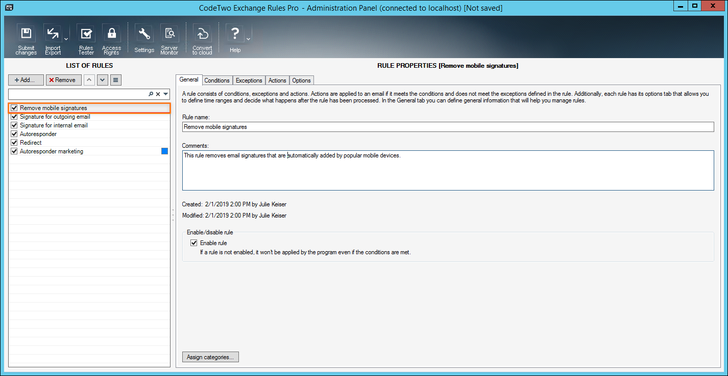Viewport: 728px width, 376px height.
Task: Select the Remove mobile signatures rule name
Action: (x=54, y=108)
